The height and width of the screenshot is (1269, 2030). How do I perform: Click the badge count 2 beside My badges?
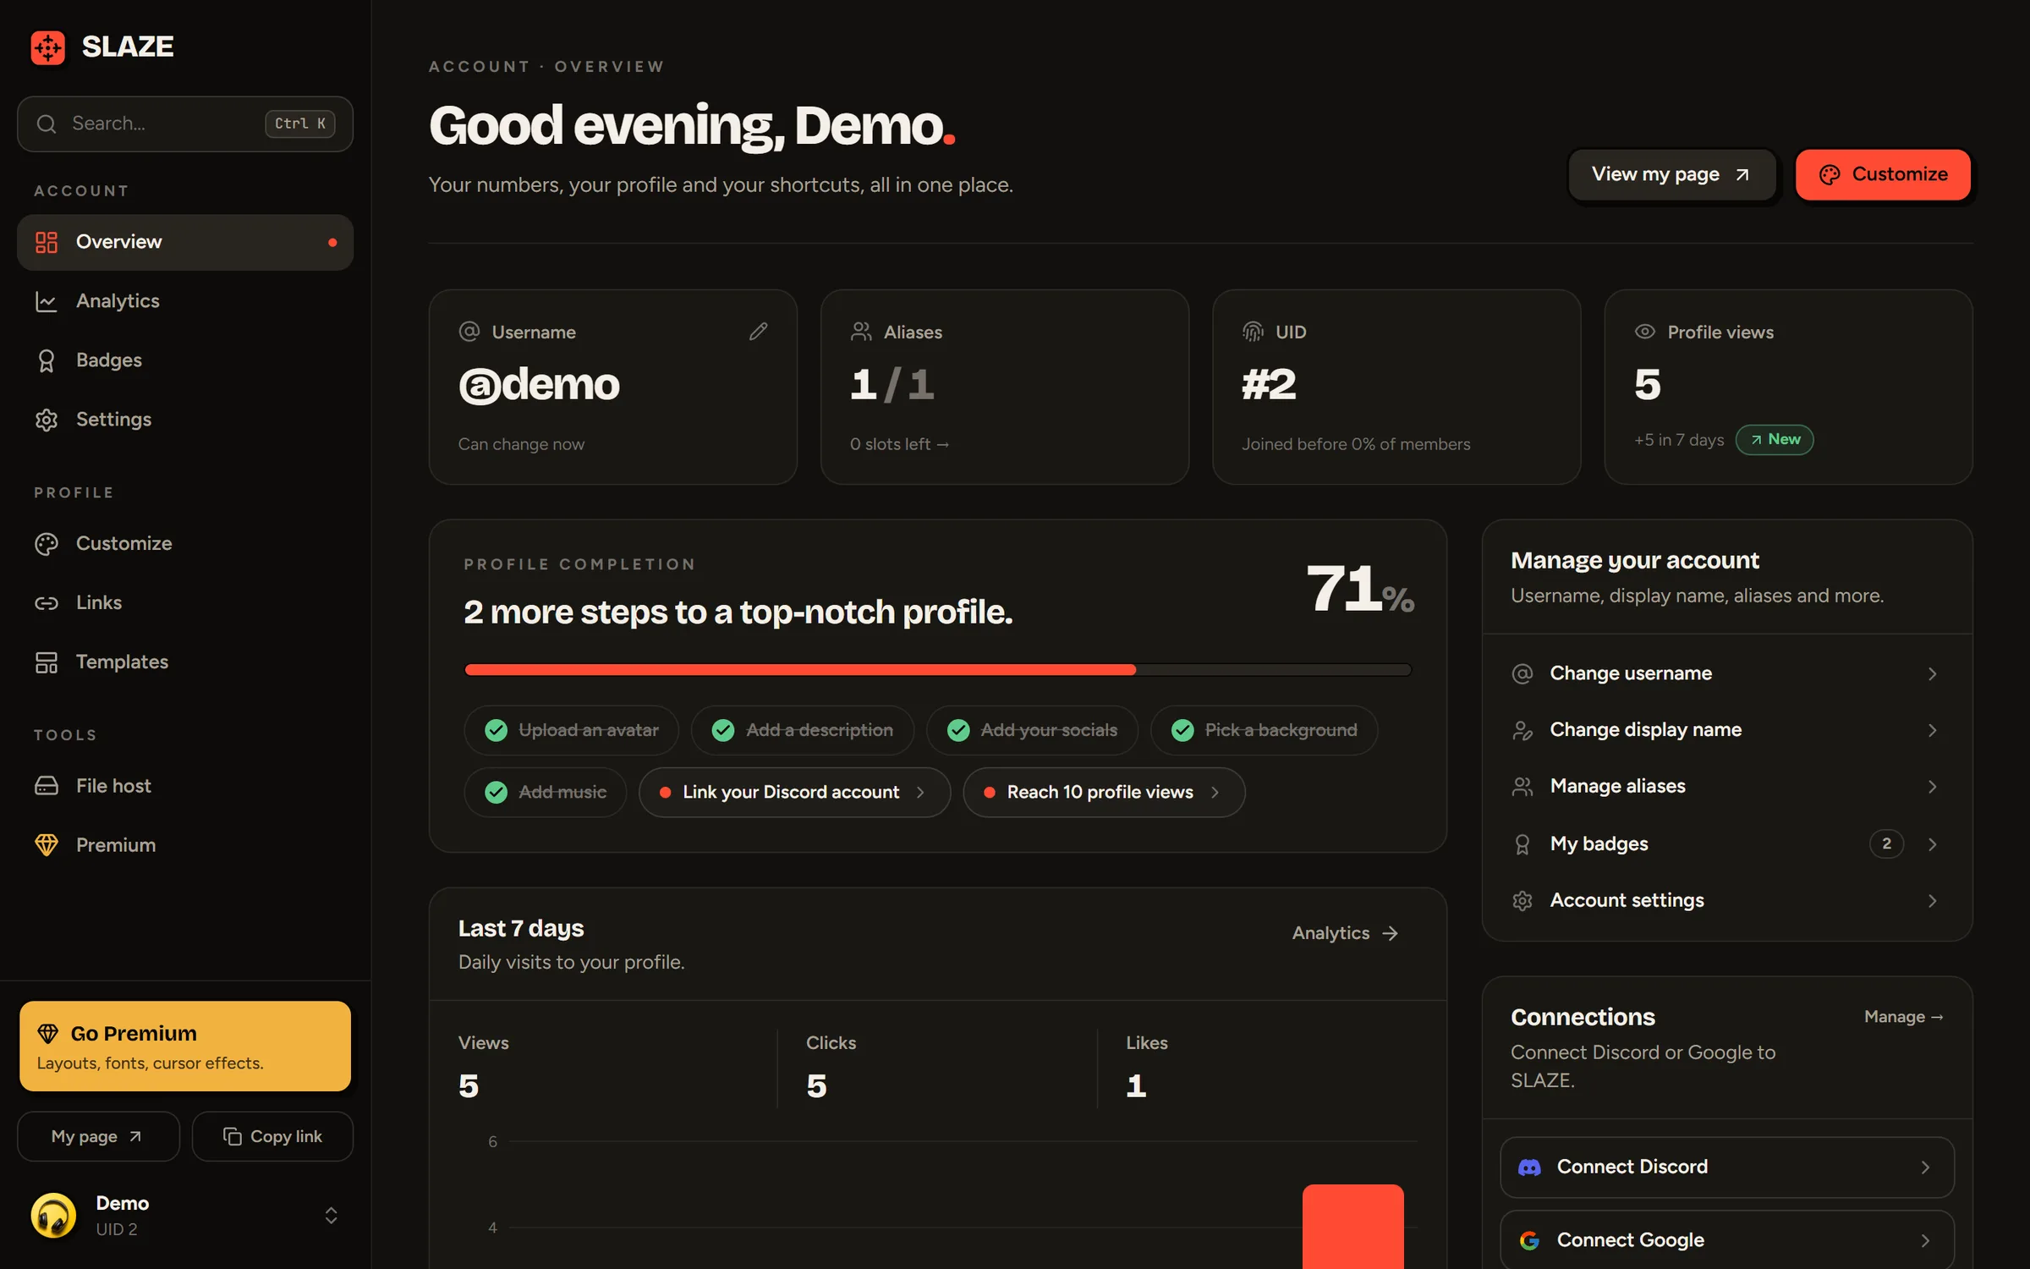[1886, 844]
